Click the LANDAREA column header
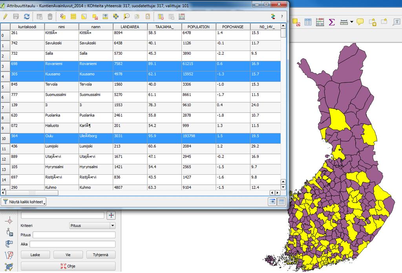The image size is (402, 273). coord(130,27)
